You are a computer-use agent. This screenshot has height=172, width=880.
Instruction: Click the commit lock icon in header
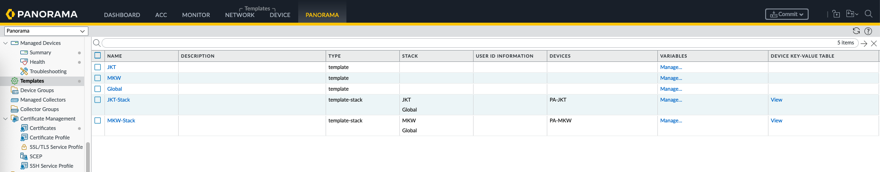[836, 14]
